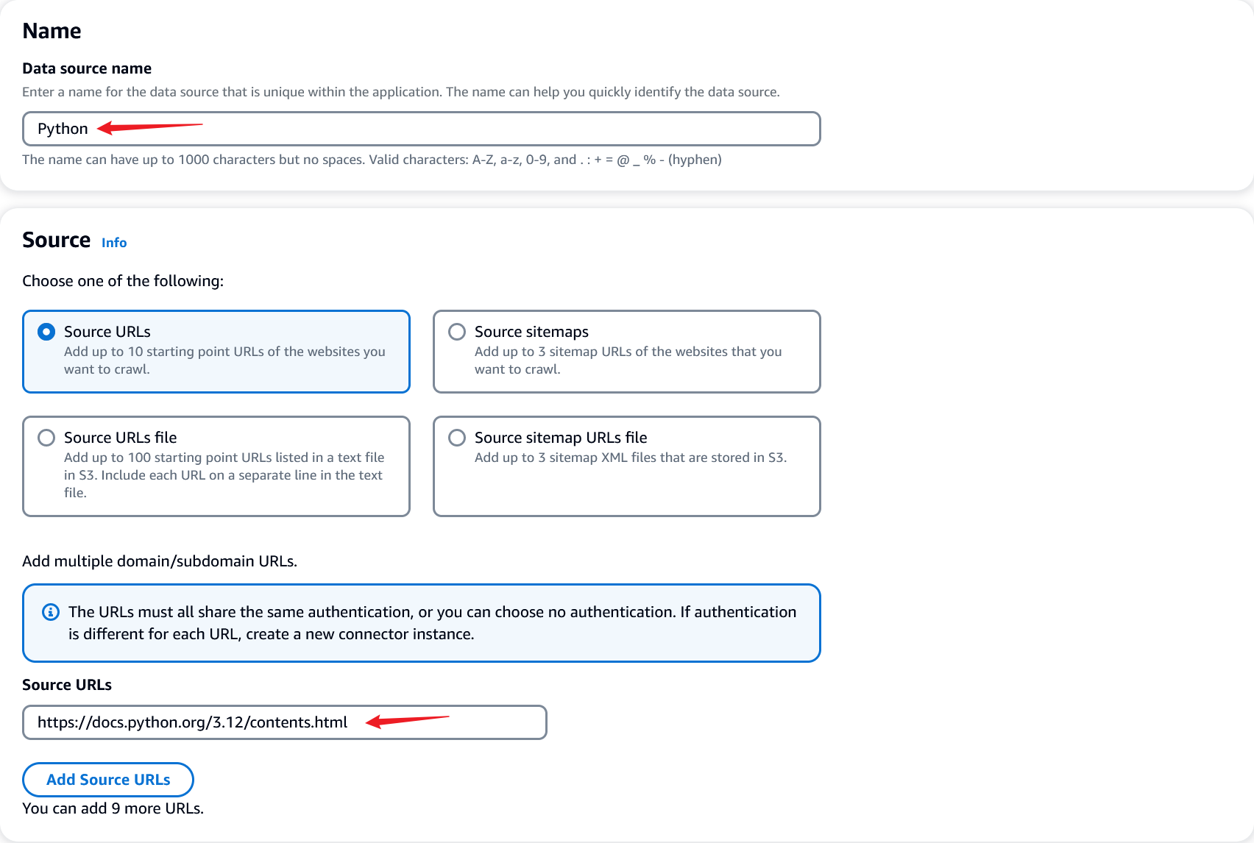
Task: Click the 'Data source name' label
Action: click(x=87, y=68)
